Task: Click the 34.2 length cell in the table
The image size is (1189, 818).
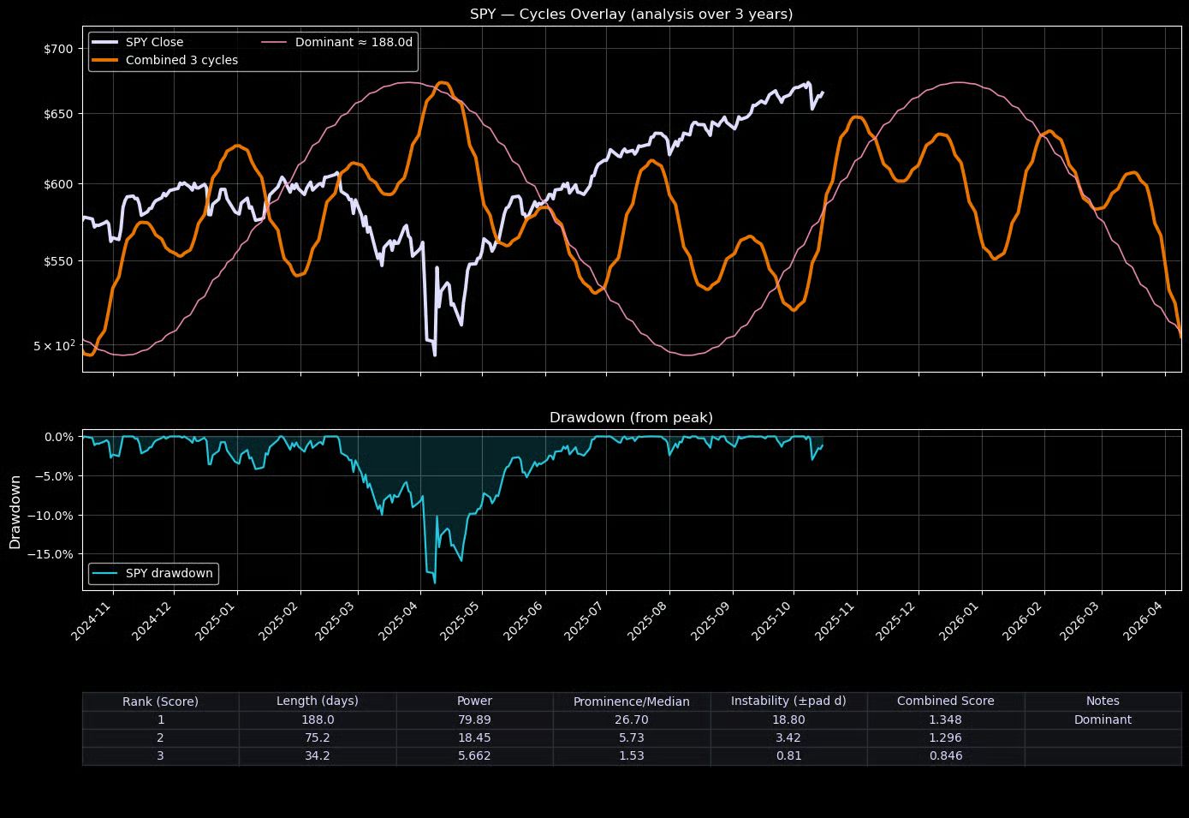Action: tap(318, 756)
